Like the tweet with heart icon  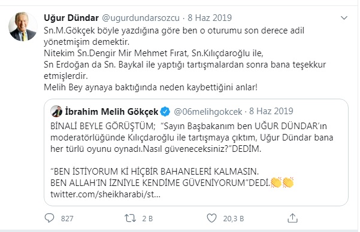(x=211, y=218)
